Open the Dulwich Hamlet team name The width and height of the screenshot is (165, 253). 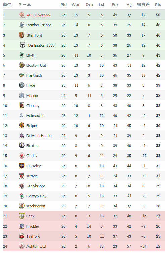tap(39, 136)
